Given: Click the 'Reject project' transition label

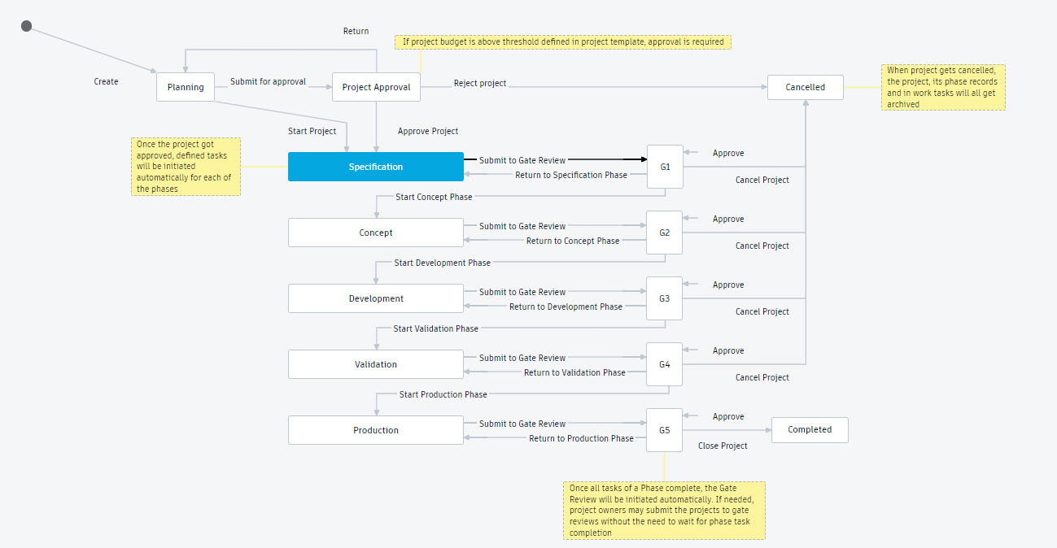Looking at the screenshot, I should (480, 83).
